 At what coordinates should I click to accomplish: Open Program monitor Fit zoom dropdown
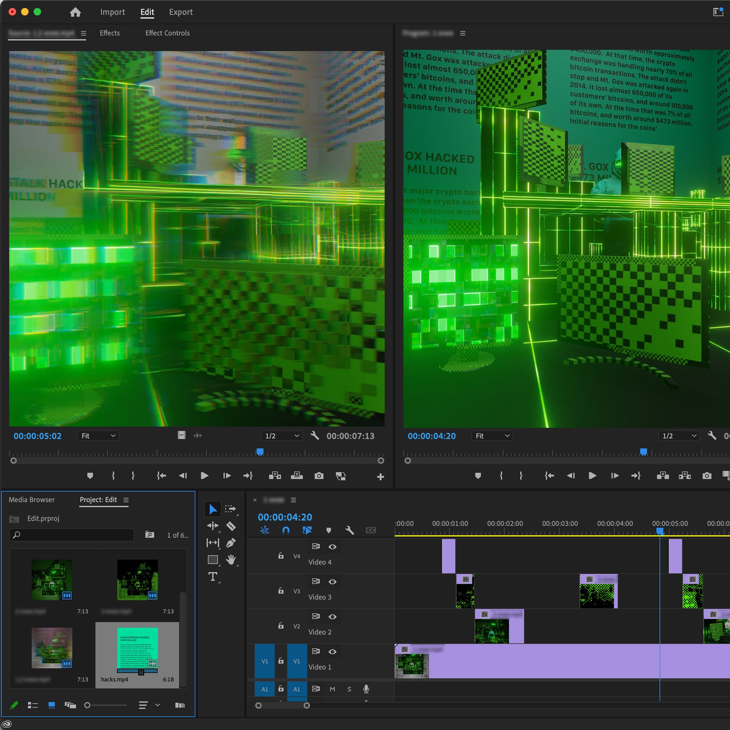[492, 436]
